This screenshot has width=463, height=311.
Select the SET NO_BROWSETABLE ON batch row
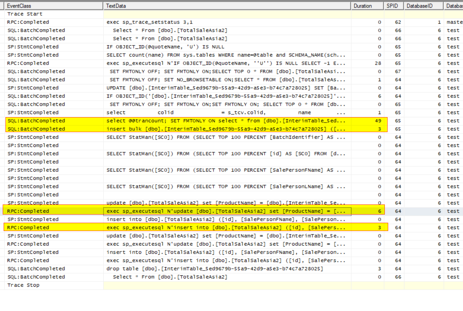[x=183, y=79]
